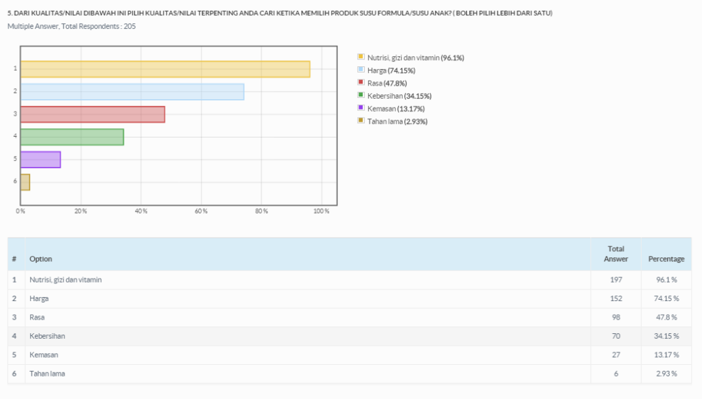The height and width of the screenshot is (399, 702).
Task: Click the brown Tahan lama legend swatch
Action: (361, 120)
